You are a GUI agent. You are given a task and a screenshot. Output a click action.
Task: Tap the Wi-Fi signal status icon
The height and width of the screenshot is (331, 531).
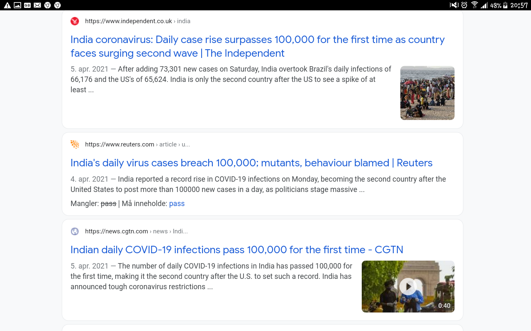[475, 5]
